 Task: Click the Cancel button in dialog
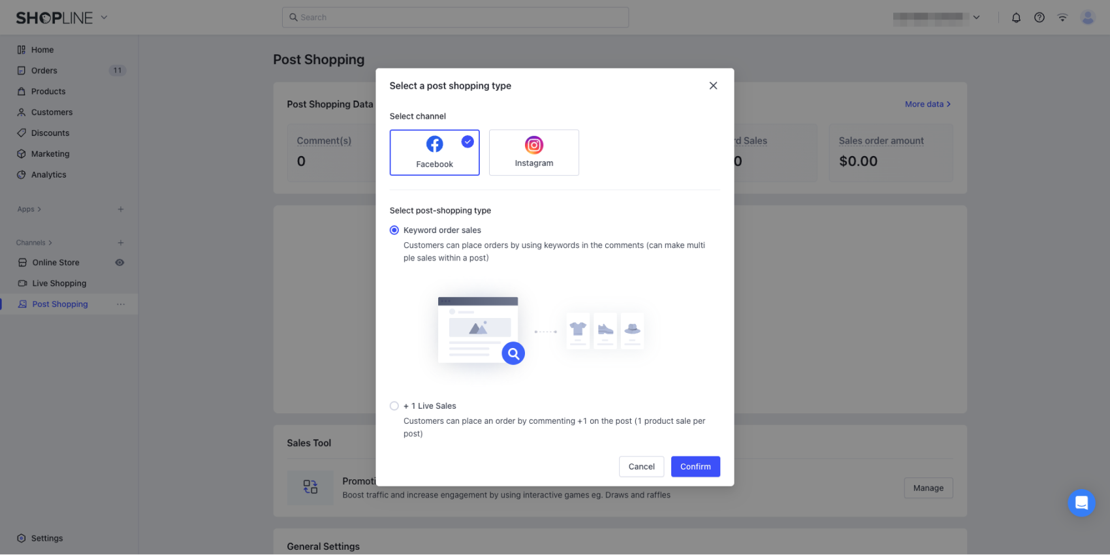tap(641, 467)
